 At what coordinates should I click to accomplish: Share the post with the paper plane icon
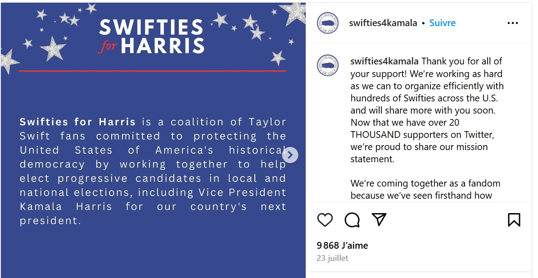(379, 219)
